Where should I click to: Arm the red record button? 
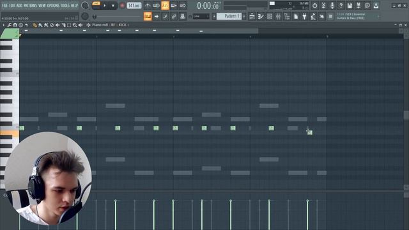pyautogui.click(x=122, y=6)
